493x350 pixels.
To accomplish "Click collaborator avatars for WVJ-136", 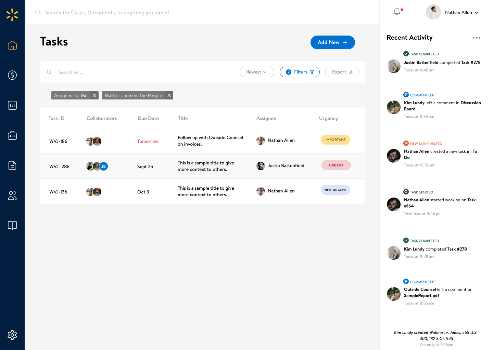I will click(94, 192).
